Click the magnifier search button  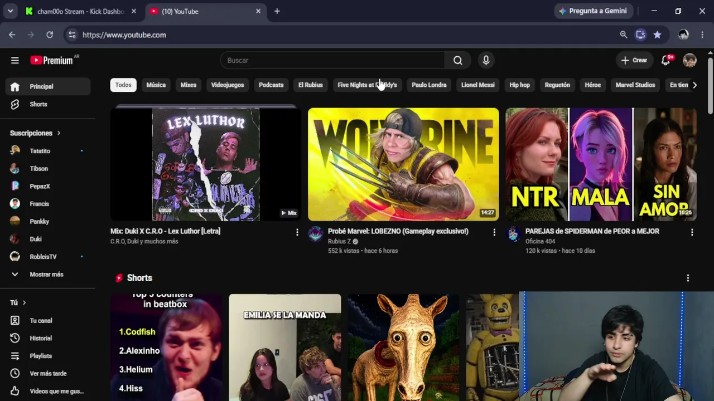coord(457,60)
